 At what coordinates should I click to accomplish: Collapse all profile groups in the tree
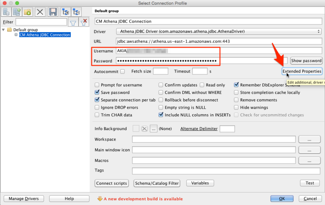[76, 12]
